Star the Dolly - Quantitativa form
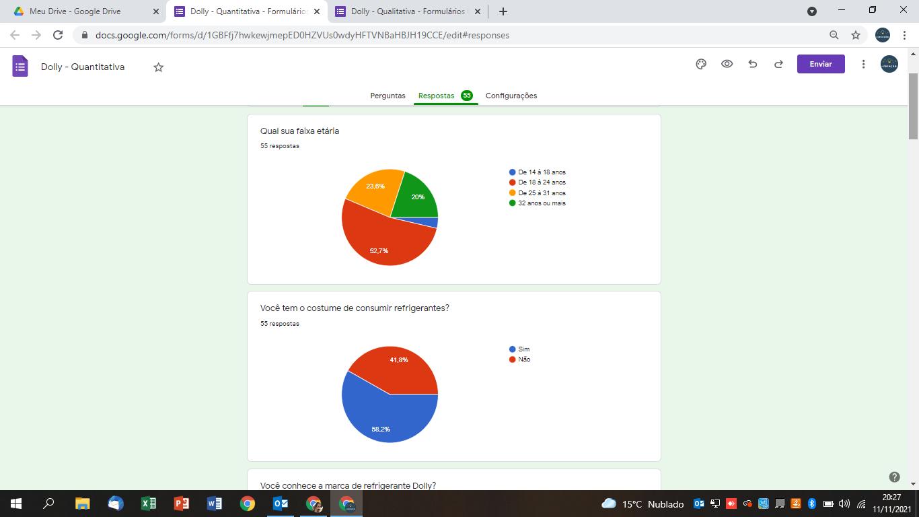The width and height of the screenshot is (919, 517). tap(158, 67)
